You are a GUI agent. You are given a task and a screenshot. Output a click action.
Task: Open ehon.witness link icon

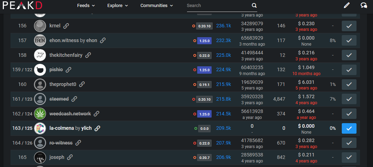click(x=103, y=40)
